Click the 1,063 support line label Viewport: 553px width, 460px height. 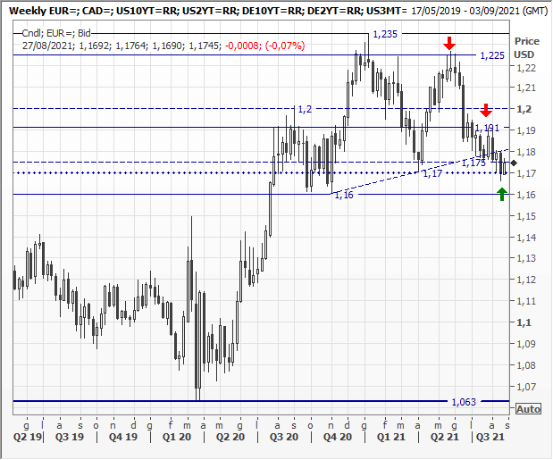tap(464, 402)
